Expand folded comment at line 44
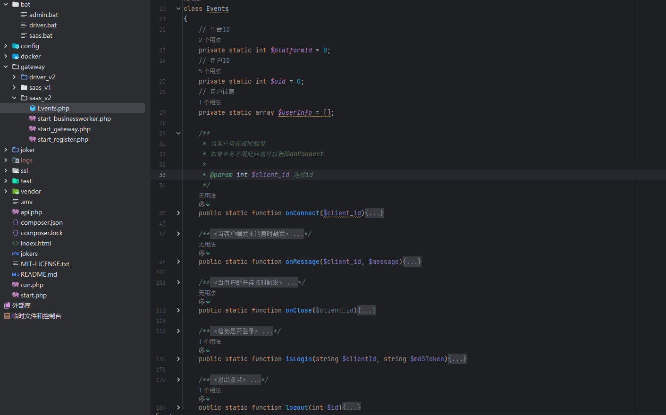The height and width of the screenshot is (415, 666). 178,234
